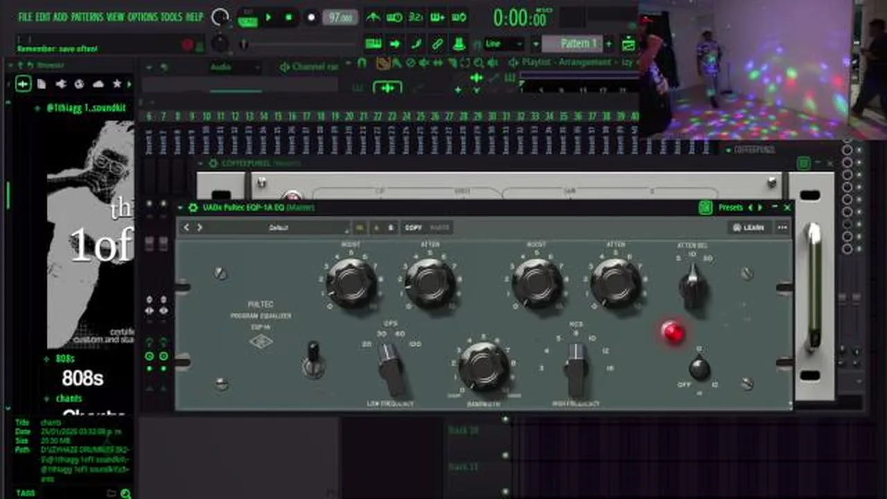This screenshot has height=499, width=887.
Task: Click the previous arrow beside Default preset
Action: 186,227
